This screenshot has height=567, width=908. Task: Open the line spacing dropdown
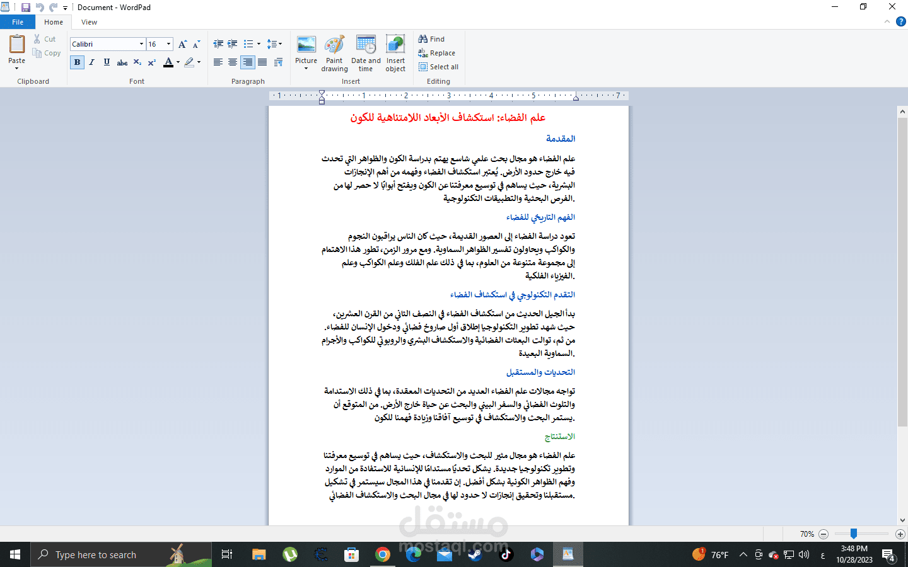[x=274, y=44]
